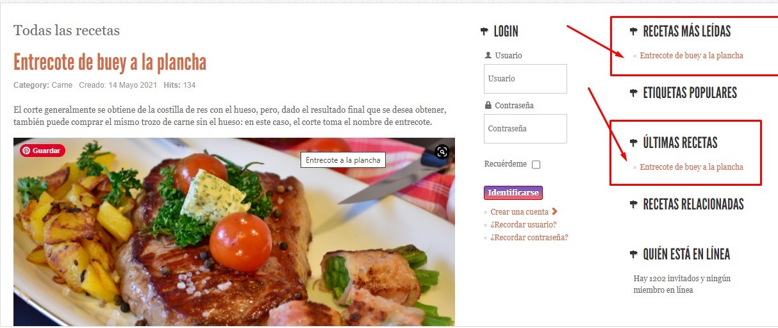Click the user icon next to Usuario label
Screen dimensions: 778x328
tap(488, 55)
